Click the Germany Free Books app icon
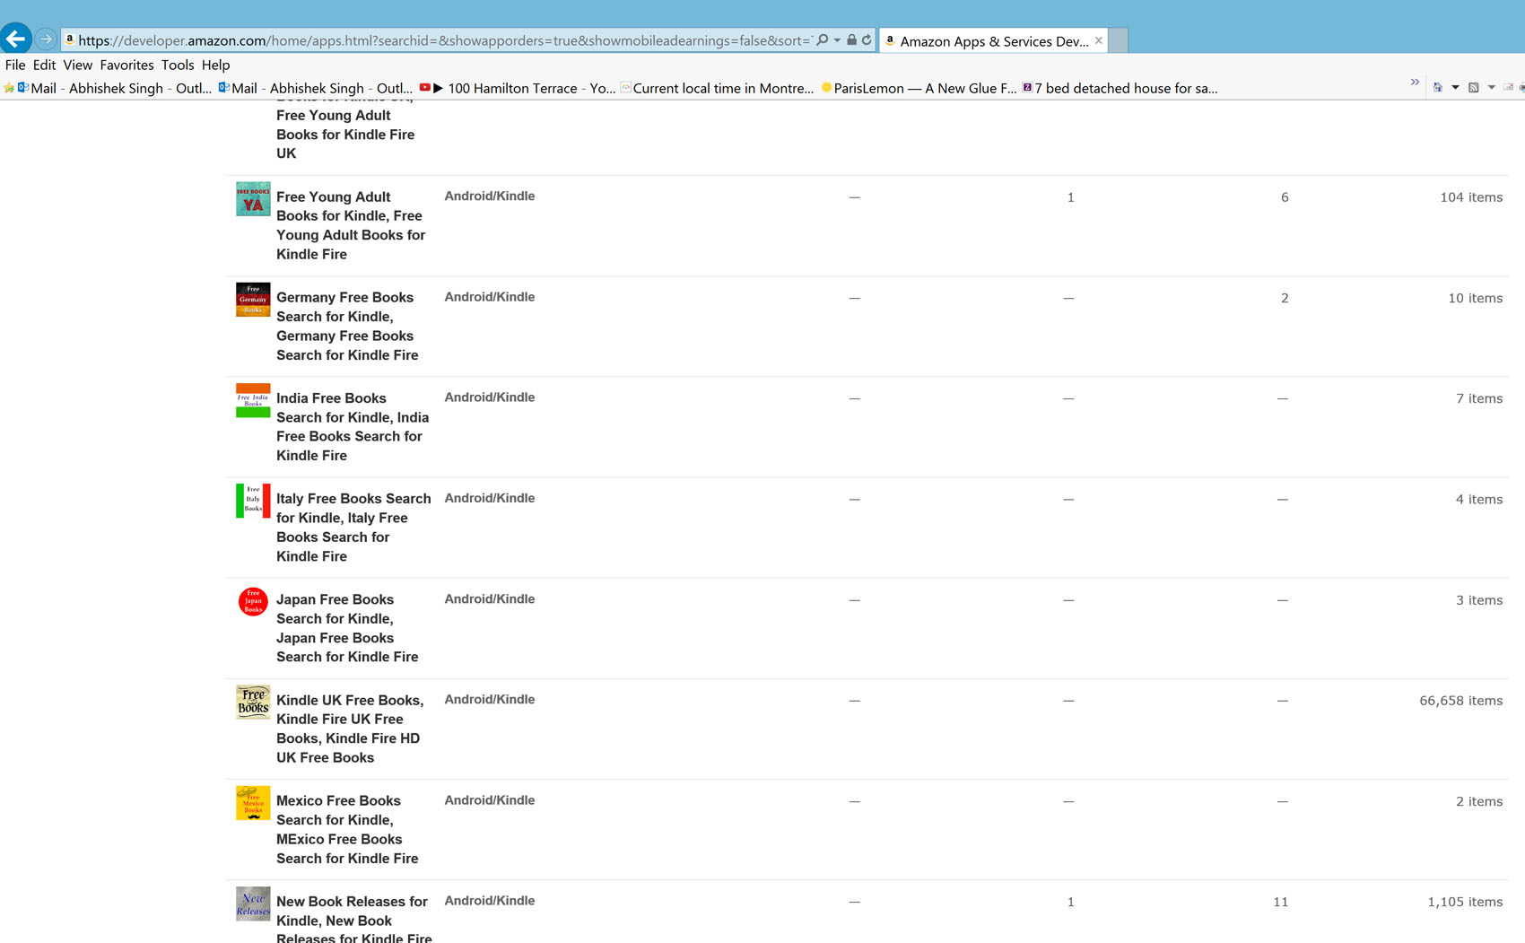Screen dimensions: 1525x943 (253, 300)
